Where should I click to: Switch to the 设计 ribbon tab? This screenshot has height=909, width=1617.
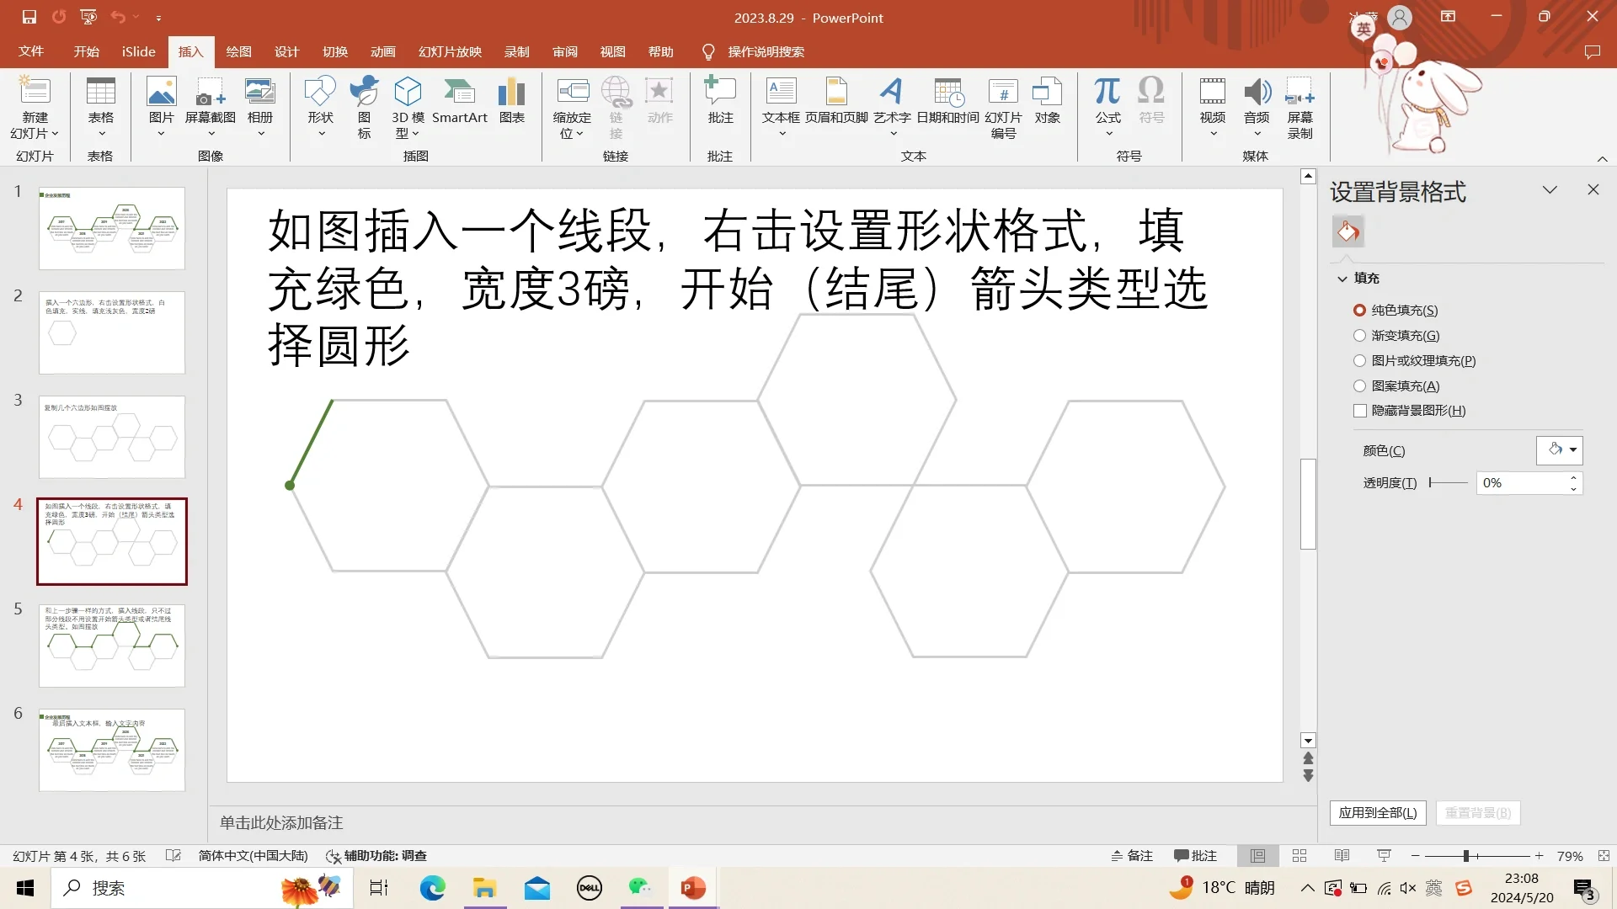(286, 51)
